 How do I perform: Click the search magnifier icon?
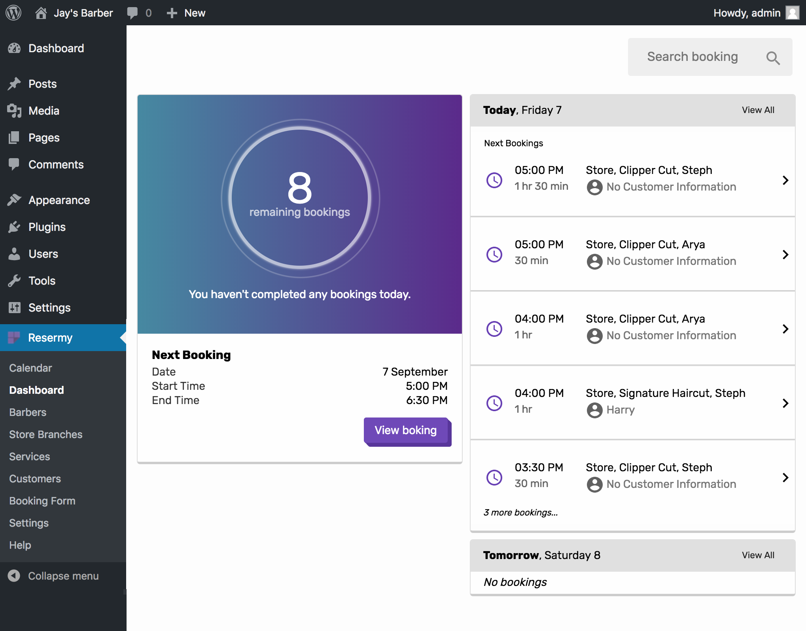773,58
